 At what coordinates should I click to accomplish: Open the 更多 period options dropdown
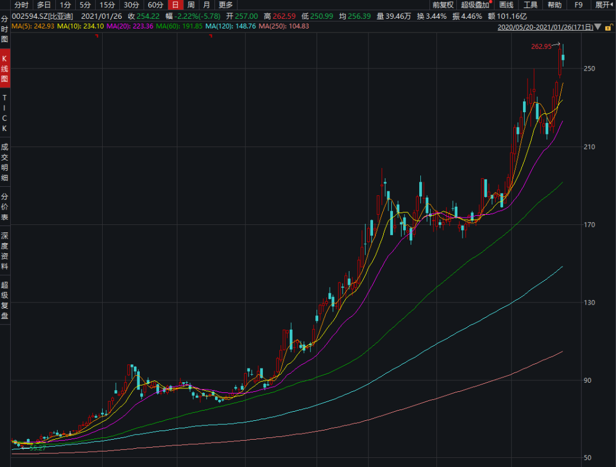[225, 5]
